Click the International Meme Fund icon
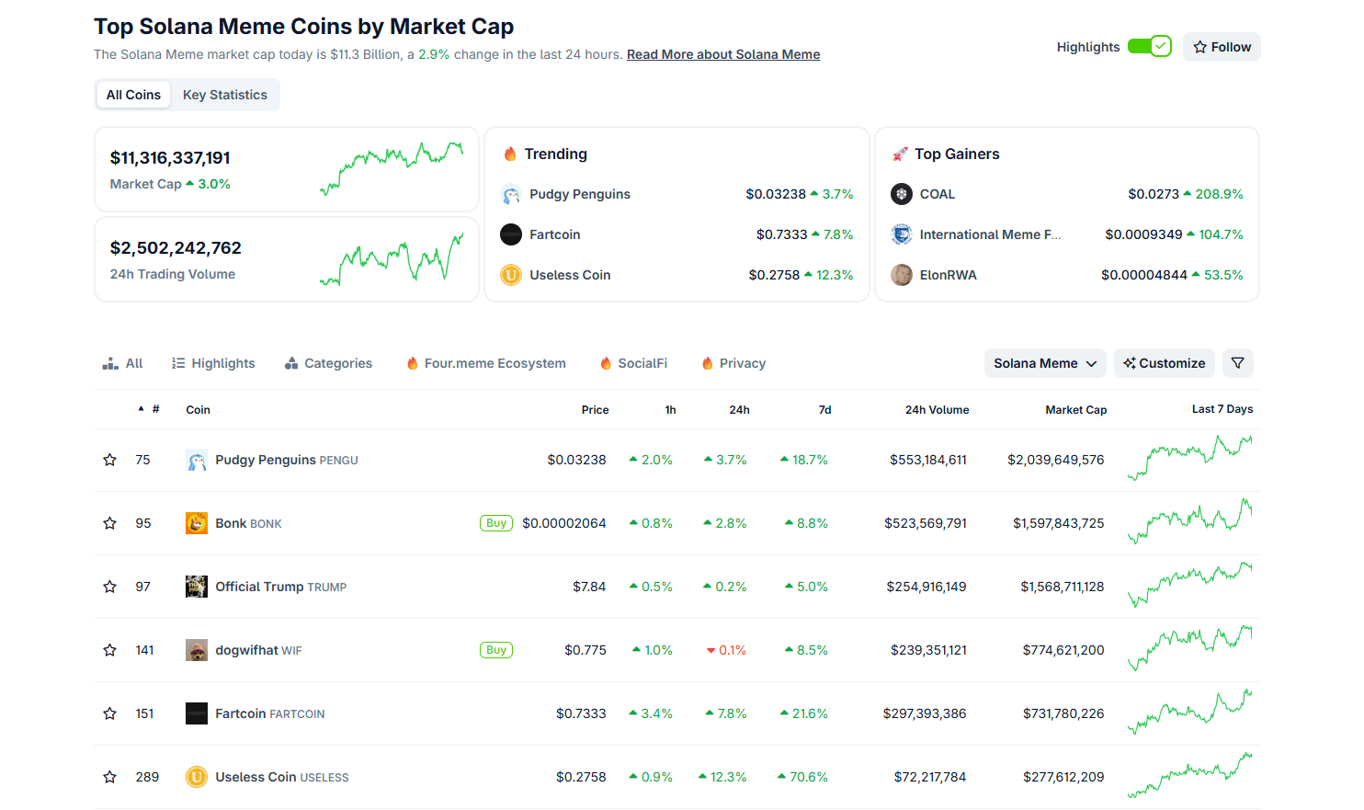Viewport: 1364px width, 810px height. [x=902, y=234]
